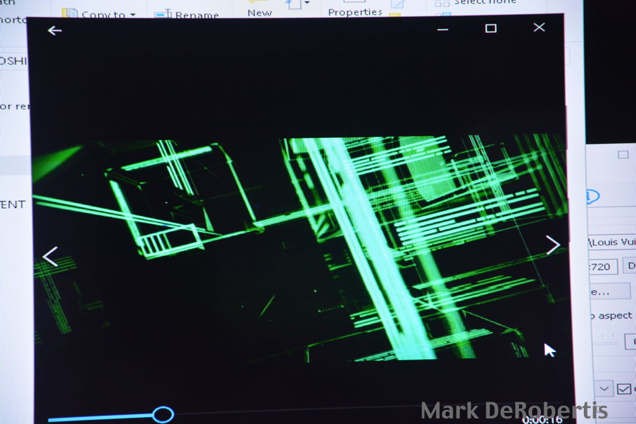The image size is (636, 424).
Task: Click the back arrow in the viewer
Action: pyautogui.click(x=55, y=30)
